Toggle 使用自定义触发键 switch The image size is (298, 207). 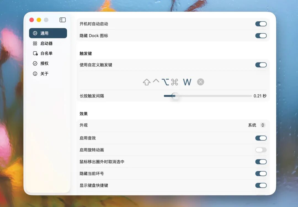(x=261, y=65)
